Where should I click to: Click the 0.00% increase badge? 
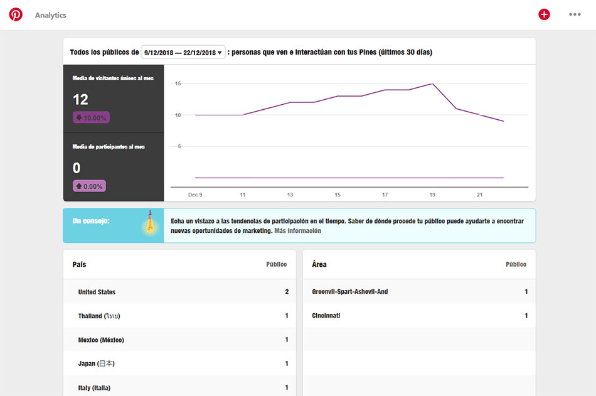point(90,186)
